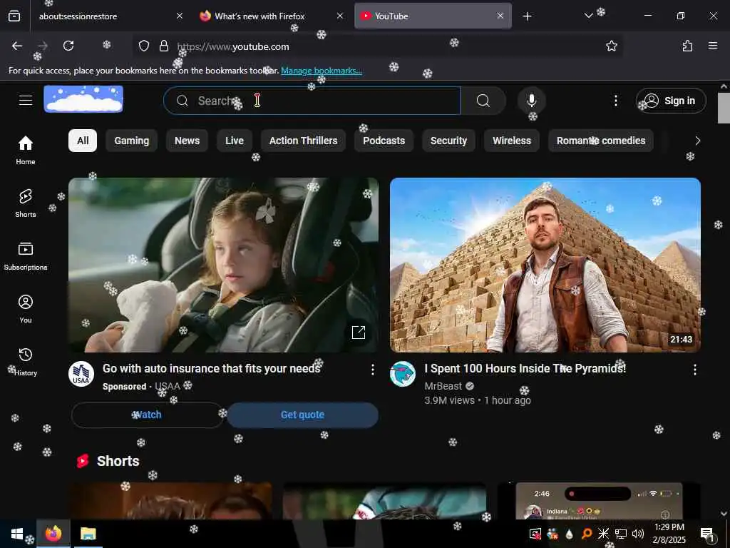Filter by Action Thrillers chip
The image size is (730, 548).
303,141
